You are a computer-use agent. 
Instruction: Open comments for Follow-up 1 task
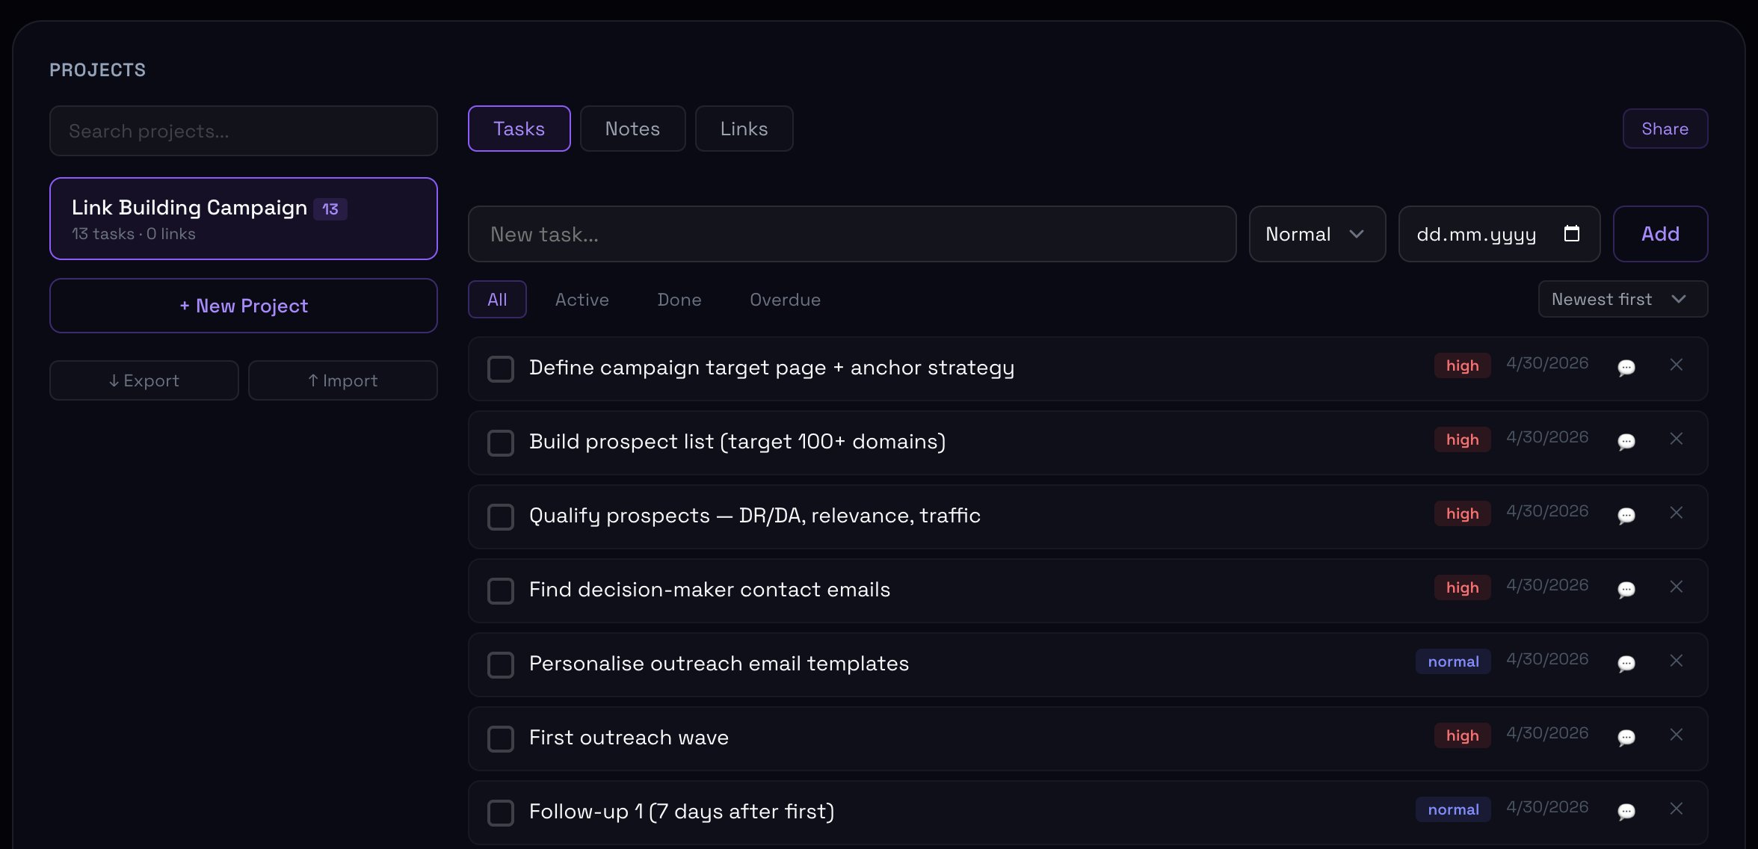tap(1626, 812)
